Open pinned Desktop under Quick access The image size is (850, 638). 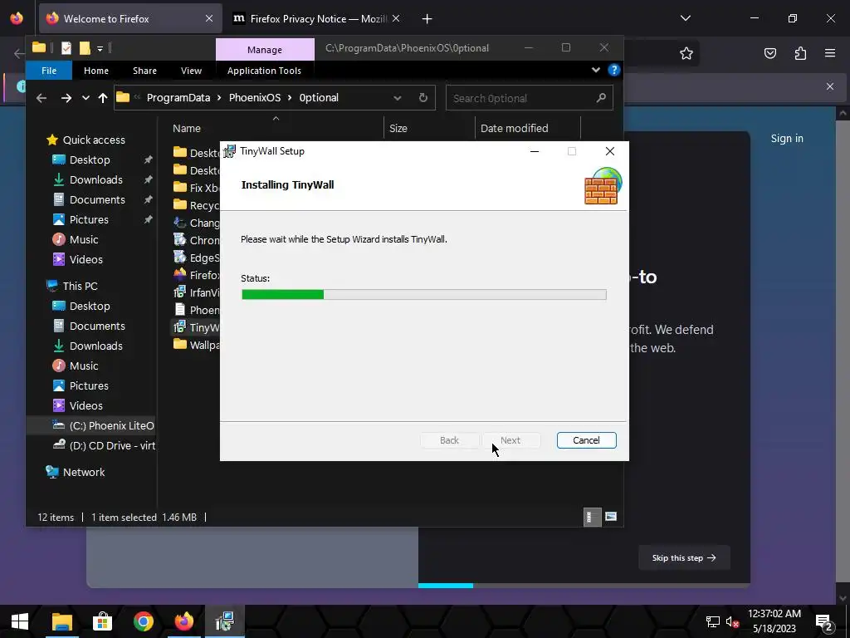tap(90, 160)
